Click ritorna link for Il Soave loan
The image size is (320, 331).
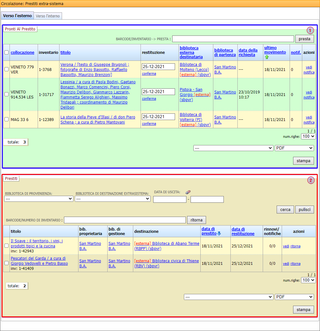(x=295, y=246)
